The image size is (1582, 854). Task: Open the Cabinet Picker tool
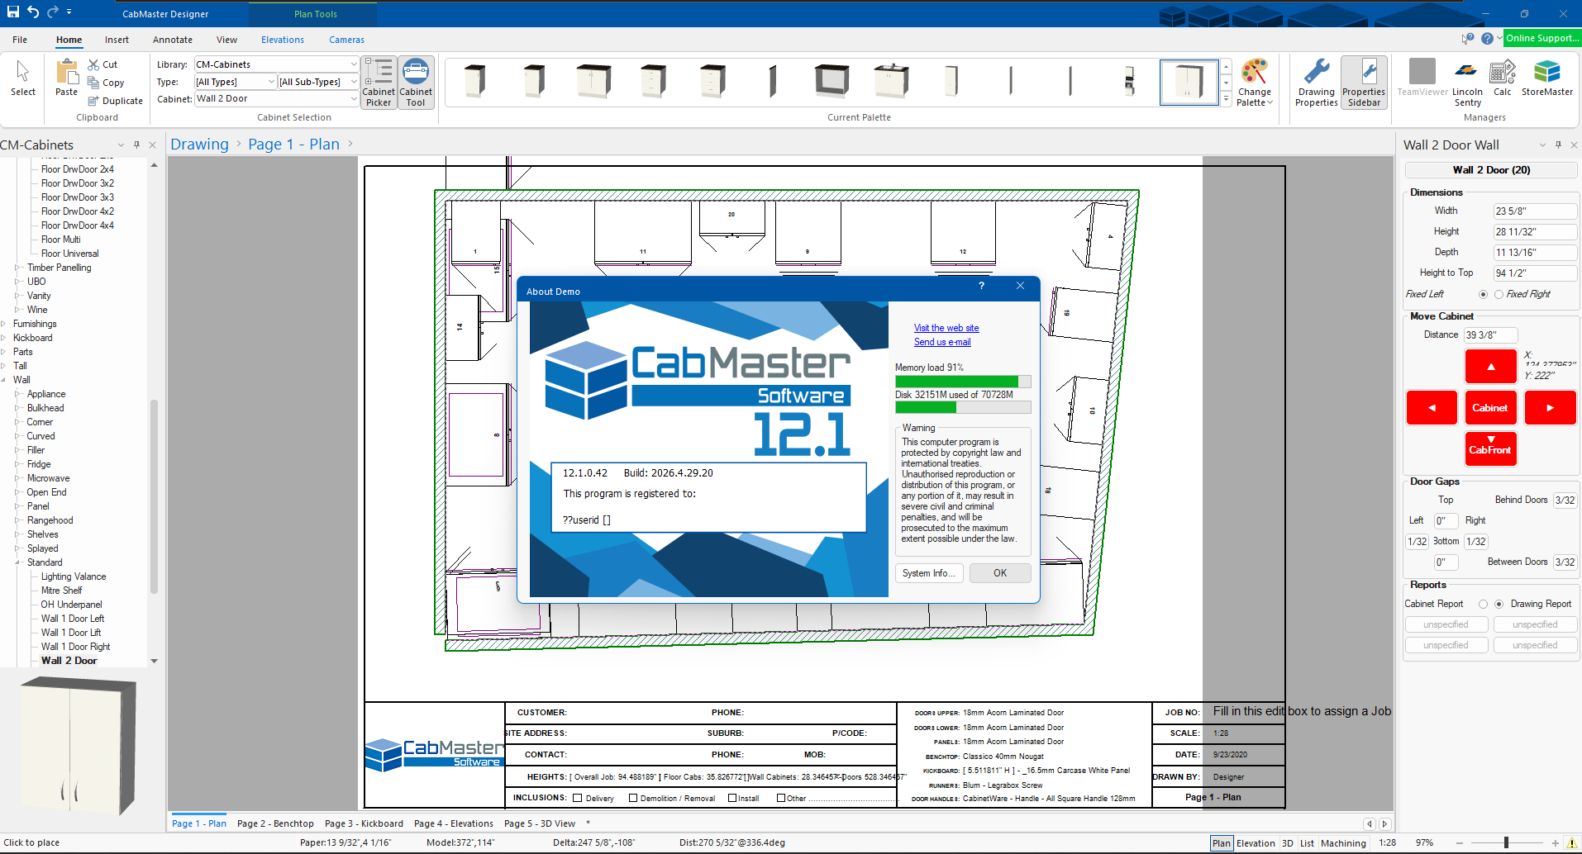(x=379, y=83)
